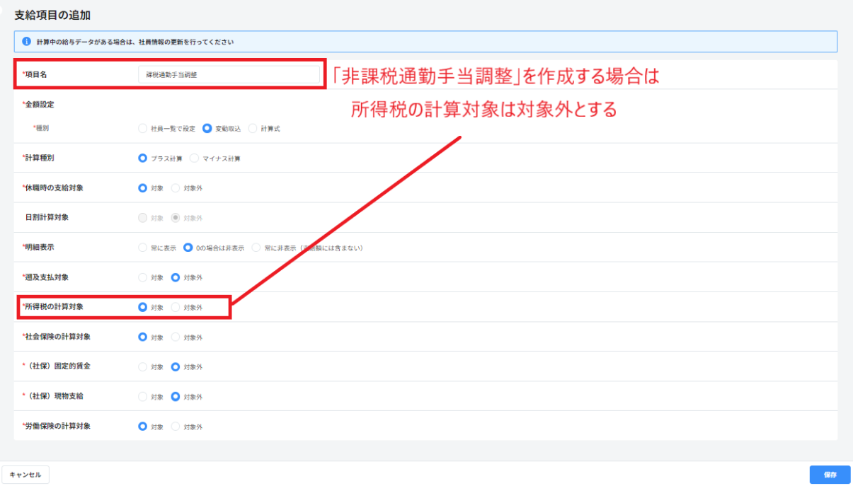Set 遡及支払対象 to 対象
The height and width of the screenshot is (486, 853).
pos(142,277)
